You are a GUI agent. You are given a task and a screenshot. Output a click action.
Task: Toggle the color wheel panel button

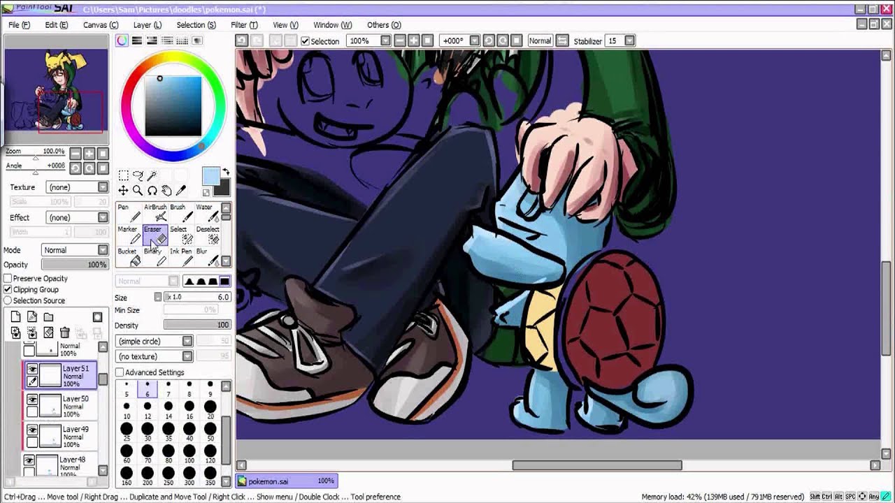[x=122, y=41]
